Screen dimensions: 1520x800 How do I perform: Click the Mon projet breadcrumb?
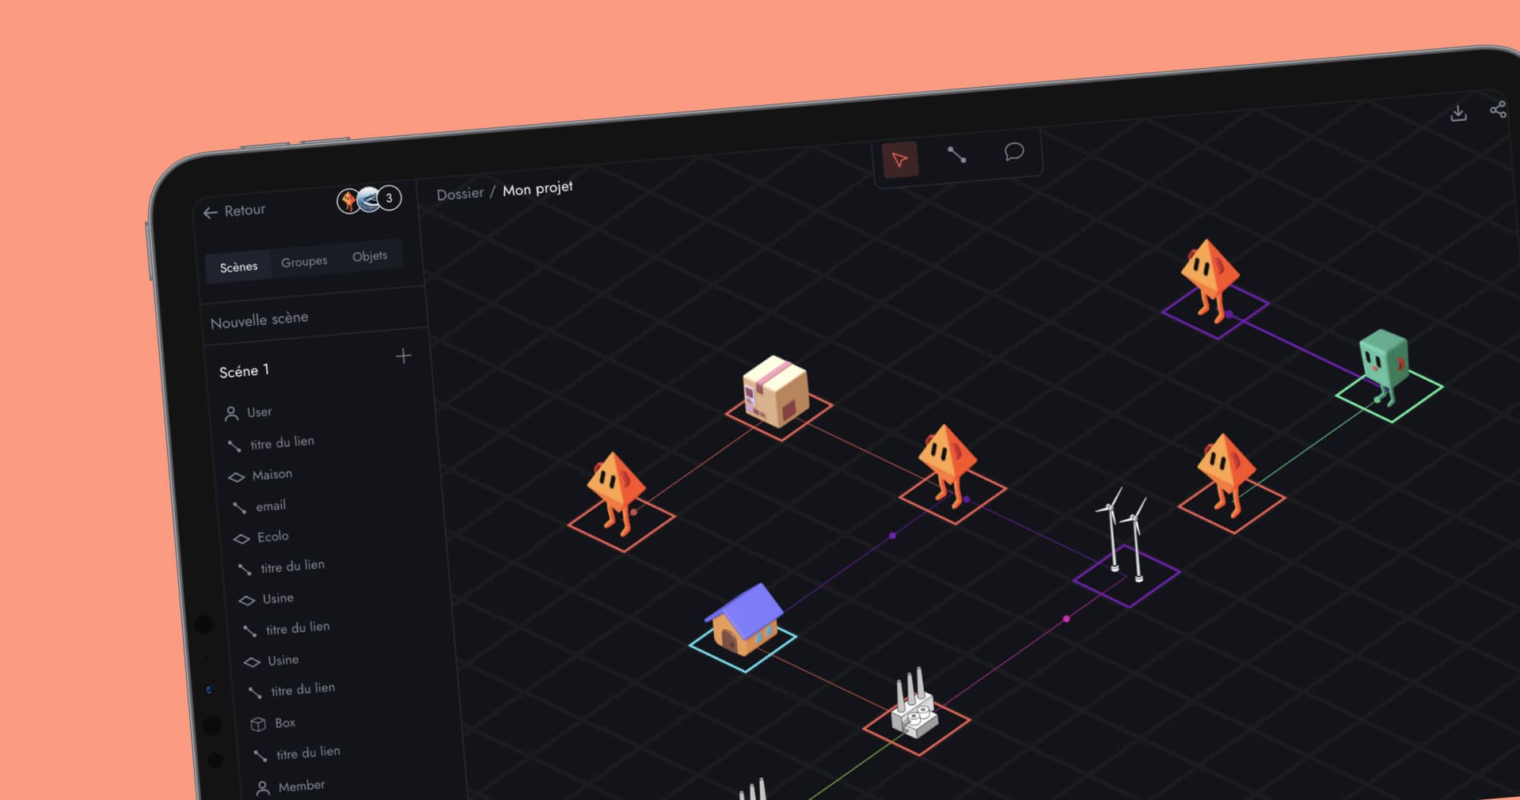(x=538, y=188)
